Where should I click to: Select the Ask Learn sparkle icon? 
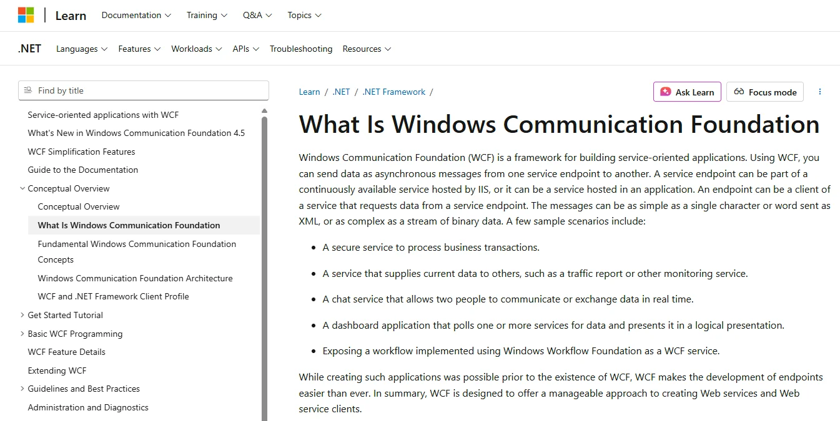coord(665,92)
